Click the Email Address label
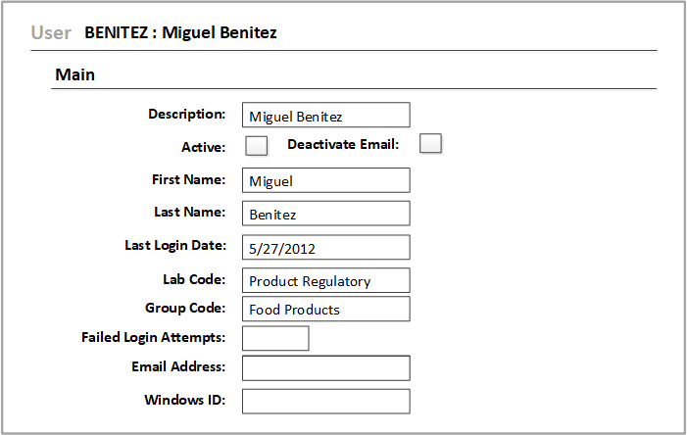 click(178, 367)
